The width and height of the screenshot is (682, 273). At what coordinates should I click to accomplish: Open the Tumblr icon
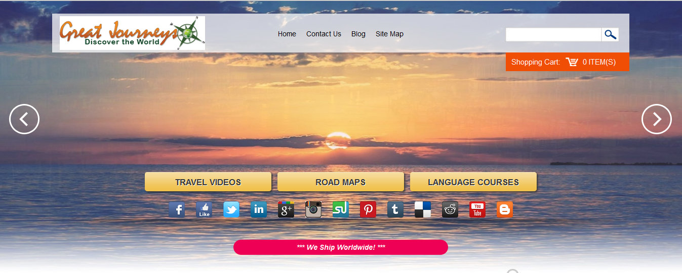pos(395,209)
